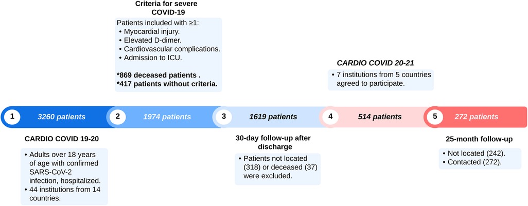
Task: Click the step 2 numbered circle
Action: [x=118, y=117]
